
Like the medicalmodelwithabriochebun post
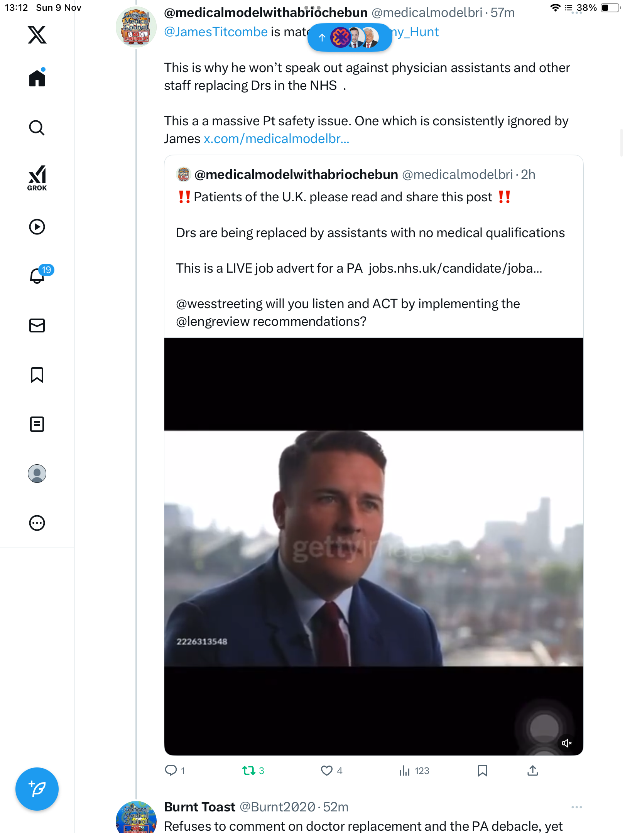pos(327,771)
